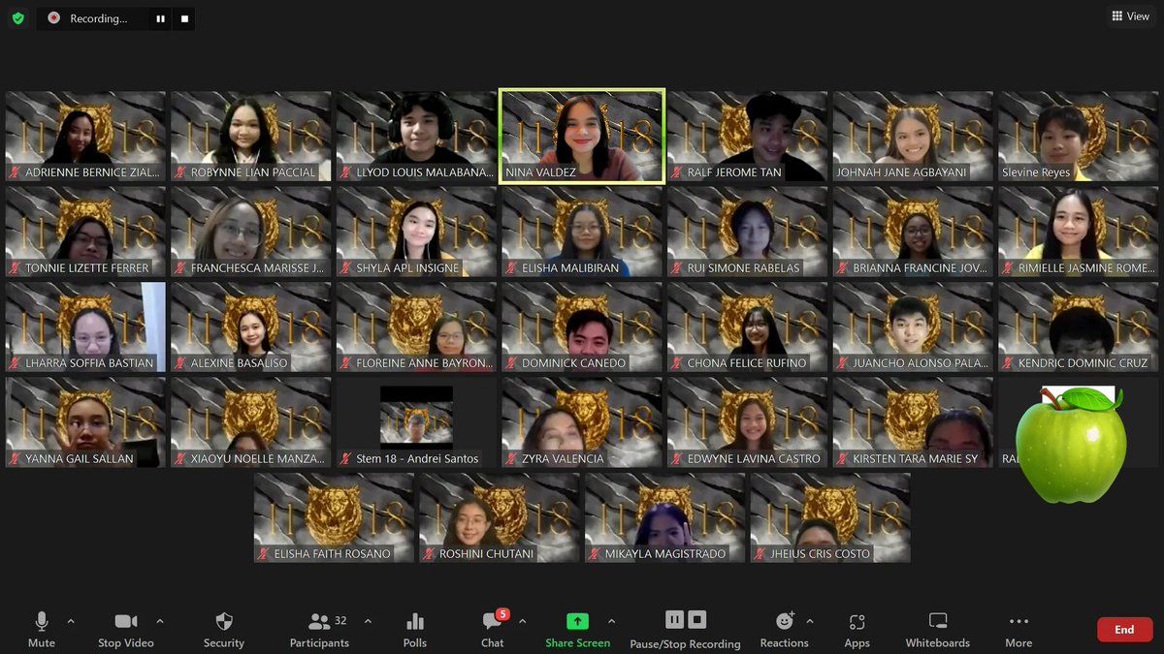Click the name Yanna Gail Sallan

tap(79, 458)
